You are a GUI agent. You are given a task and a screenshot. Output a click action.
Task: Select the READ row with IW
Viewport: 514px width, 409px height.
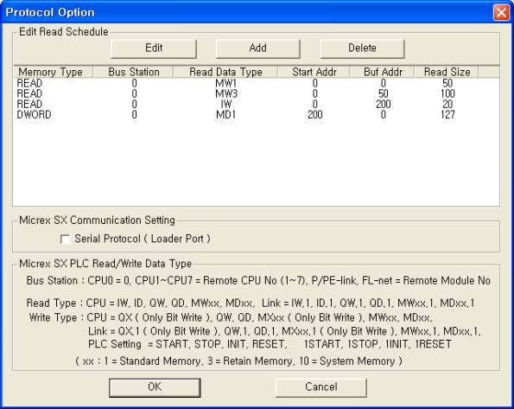tap(257, 105)
